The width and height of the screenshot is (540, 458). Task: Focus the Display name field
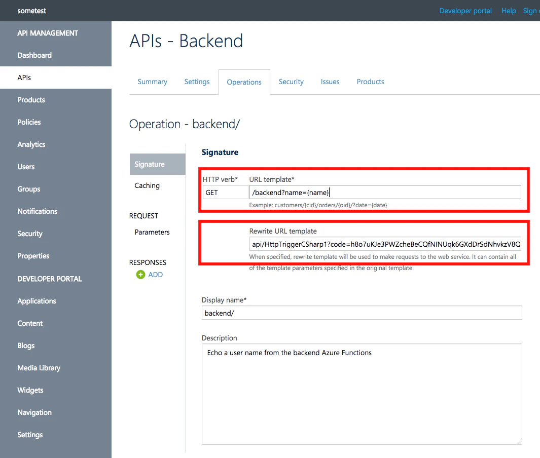[x=362, y=313]
